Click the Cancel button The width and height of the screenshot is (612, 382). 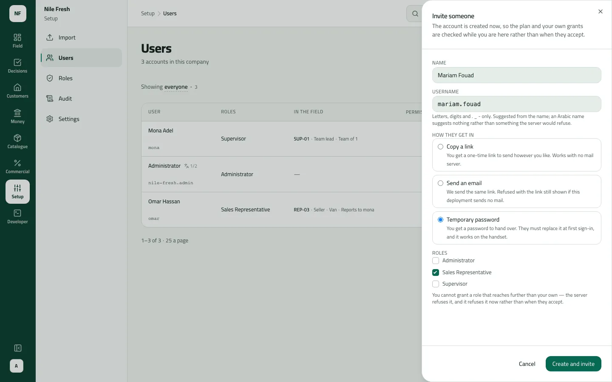click(x=527, y=364)
